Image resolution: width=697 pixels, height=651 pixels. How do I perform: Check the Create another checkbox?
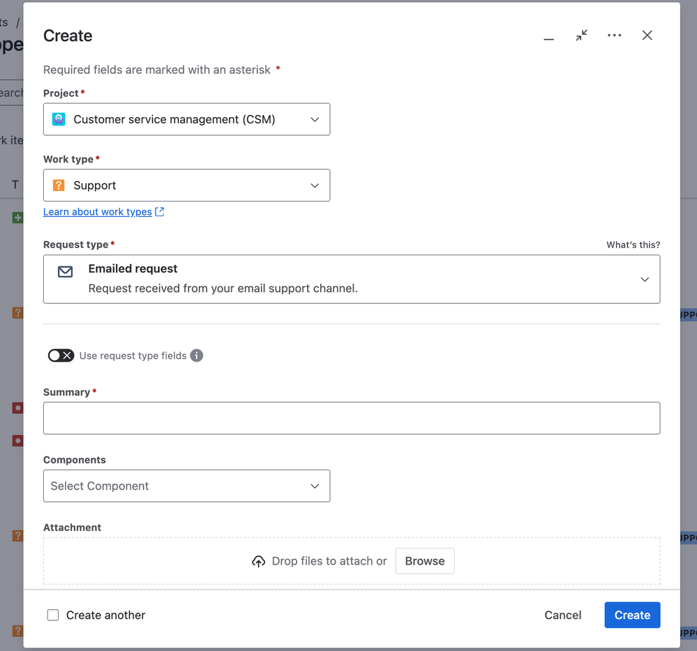(x=53, y=615)
